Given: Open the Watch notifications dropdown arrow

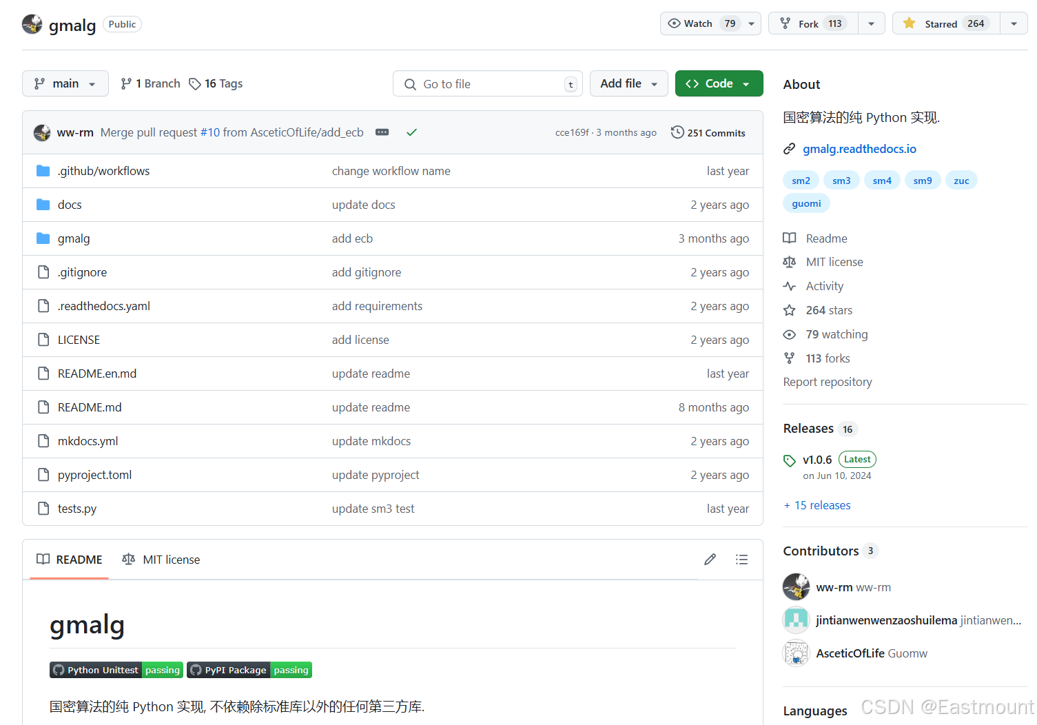Looking at the screenshot, I should coord(752,23).
